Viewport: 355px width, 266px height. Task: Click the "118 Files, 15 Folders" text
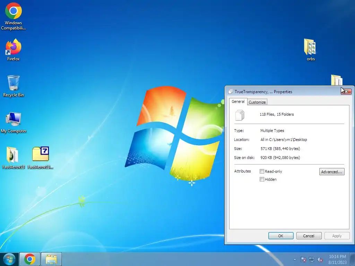click(x=277, y=114)
